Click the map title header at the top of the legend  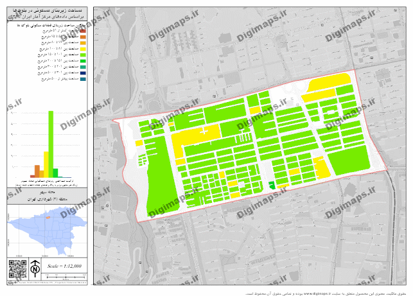coord(47,13)
